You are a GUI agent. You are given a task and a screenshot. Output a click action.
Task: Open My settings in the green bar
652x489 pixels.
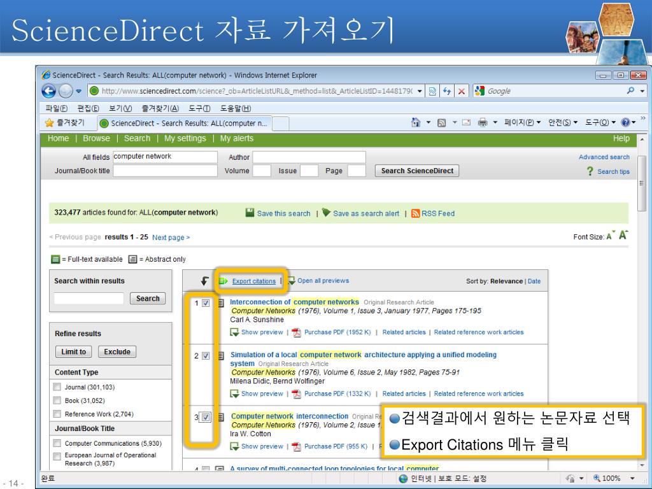tap(185, 138)
